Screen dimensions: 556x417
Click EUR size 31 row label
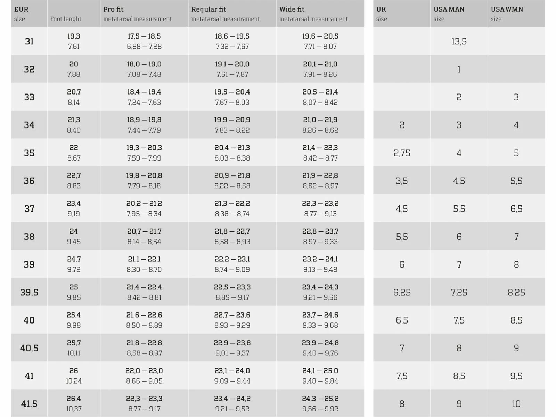[x=29, y=41]
